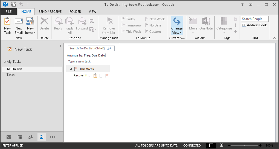The image size is (279, 149).
Task: Collapse the My Tasks group
Action: (5, 62)
